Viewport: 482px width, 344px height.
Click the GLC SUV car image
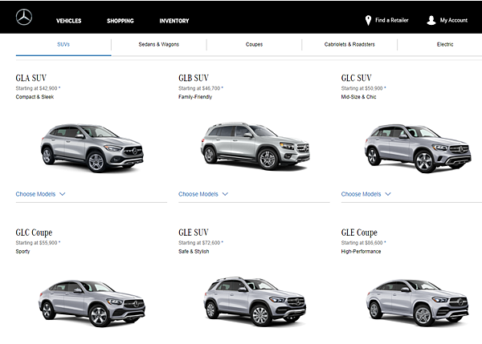418,148
